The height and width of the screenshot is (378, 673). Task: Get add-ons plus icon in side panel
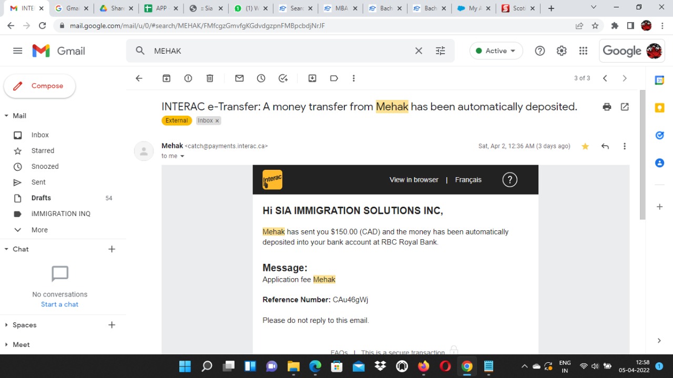point(659,207)
